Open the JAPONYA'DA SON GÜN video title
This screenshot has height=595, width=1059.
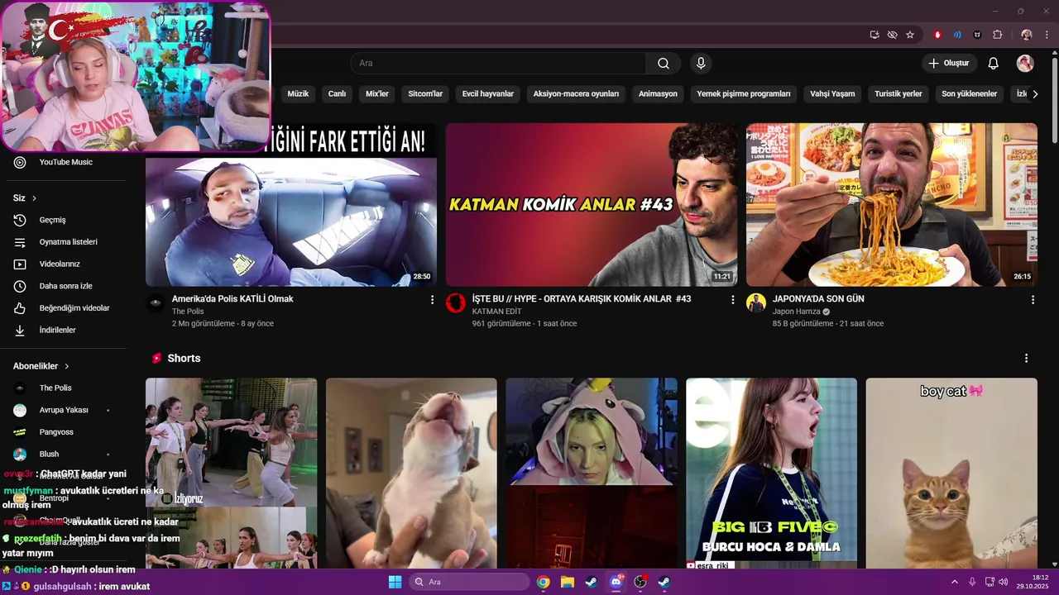(818, 299)
